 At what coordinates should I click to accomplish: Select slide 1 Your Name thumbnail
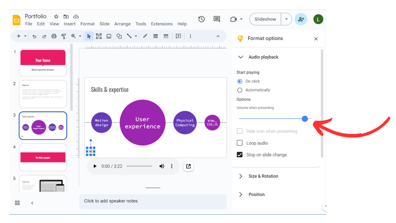(43, 62)
